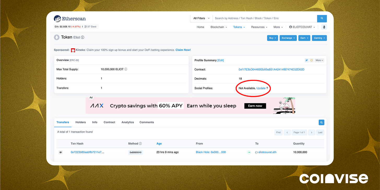Click the Edit link in Profile Summary
This screenshot has width=380, height=190.
coord(221,60)
